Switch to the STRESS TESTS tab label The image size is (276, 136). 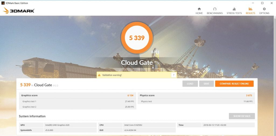(x=234, y=13)
